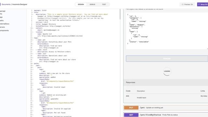Screen dimensions: 208x117
Task: Select openapi in the spec sidebar
Action: pos(3,11)
